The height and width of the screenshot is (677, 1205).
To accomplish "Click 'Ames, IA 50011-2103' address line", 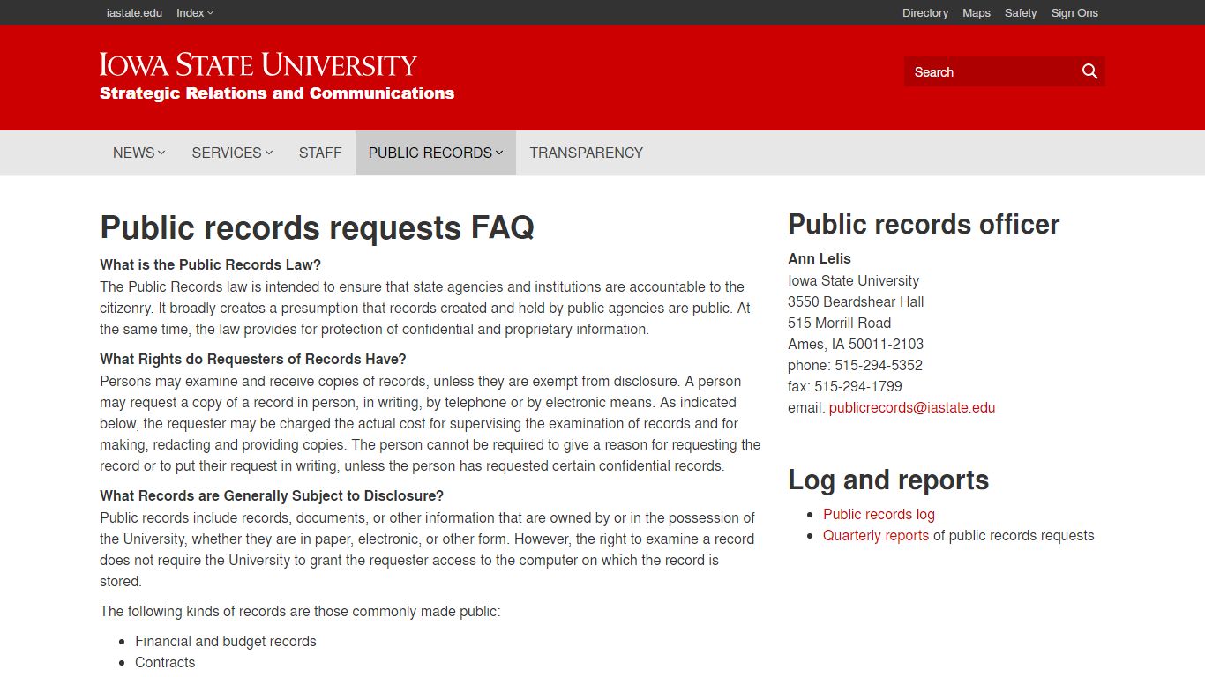I will tap(856, 344).
